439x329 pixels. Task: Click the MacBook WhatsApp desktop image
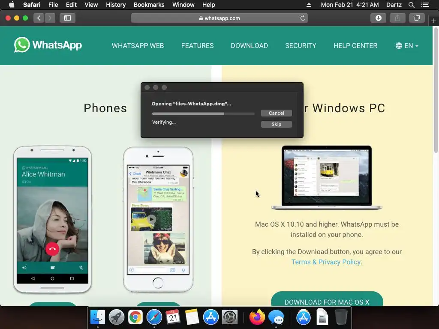point(326,177)
